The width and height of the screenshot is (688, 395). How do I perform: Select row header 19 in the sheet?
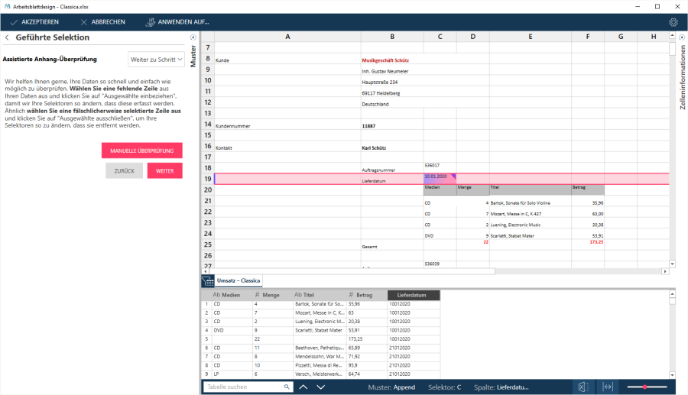[207, 179]
